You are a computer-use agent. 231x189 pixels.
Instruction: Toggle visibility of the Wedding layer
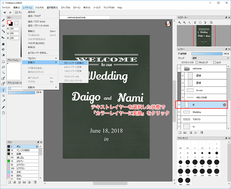pyautogui.click(x=179, y=112)
